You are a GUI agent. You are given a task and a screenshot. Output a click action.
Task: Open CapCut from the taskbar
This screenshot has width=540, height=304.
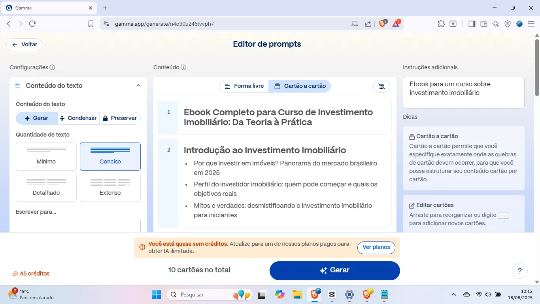[x=332, y=294]
